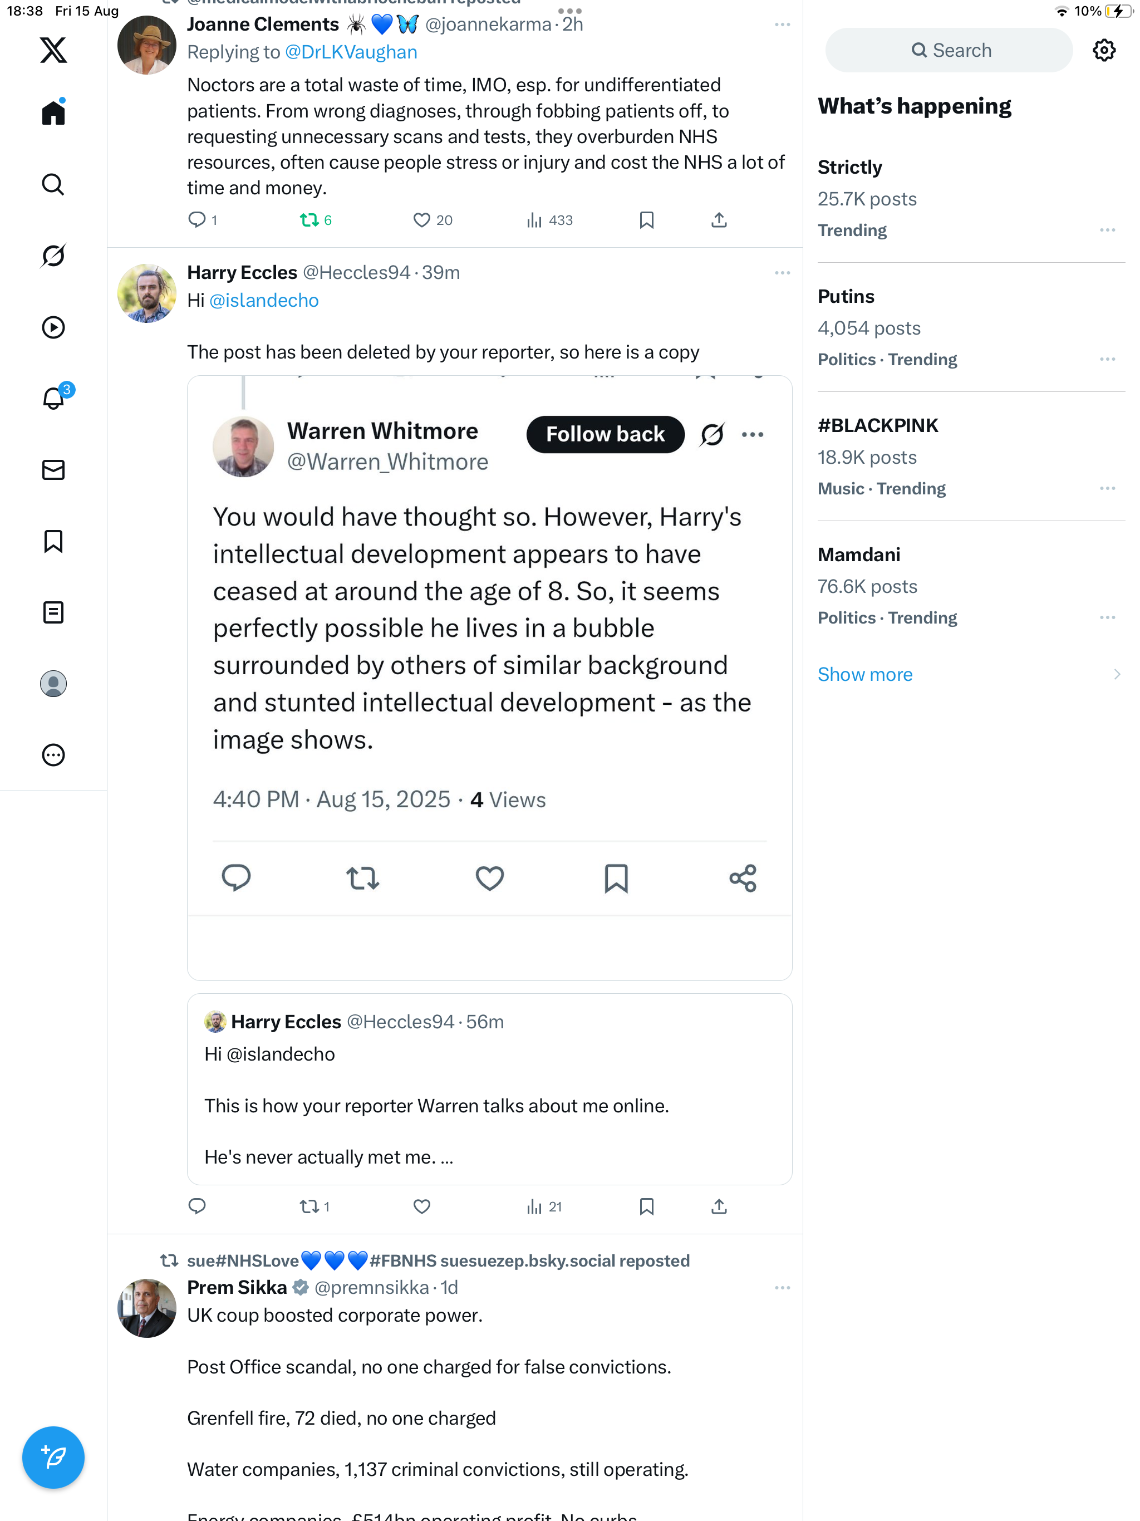Image resolution: width=1140 pixels, height=1521 pixels.
Task: Click the Search input field
Action: click(949, 50)
